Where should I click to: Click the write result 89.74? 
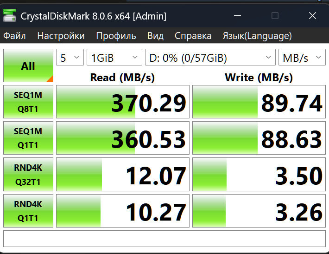click(x=259, y=102)
